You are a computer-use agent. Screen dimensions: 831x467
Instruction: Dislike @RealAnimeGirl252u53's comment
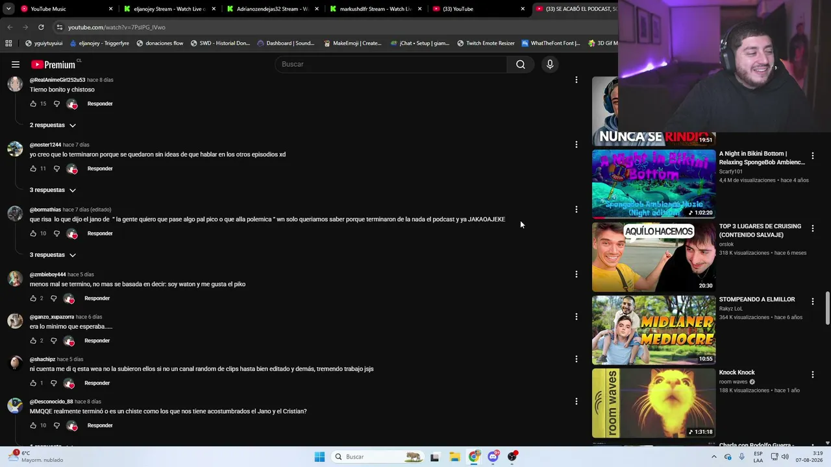(x=56, y=104)
